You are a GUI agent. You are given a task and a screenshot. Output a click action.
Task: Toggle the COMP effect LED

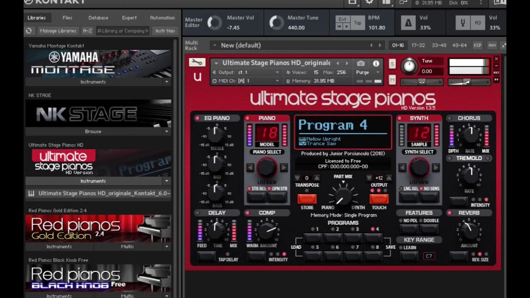(248, 213)
